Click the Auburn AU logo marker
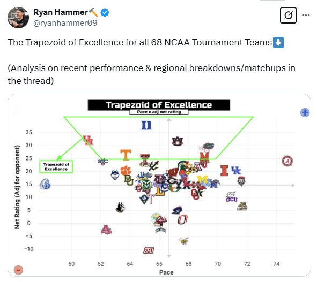This screenshot has height=282, width=317. coord(178,141)
